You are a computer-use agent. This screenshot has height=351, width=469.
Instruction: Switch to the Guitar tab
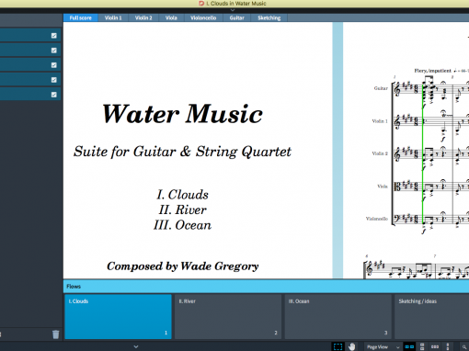(236, 17)
